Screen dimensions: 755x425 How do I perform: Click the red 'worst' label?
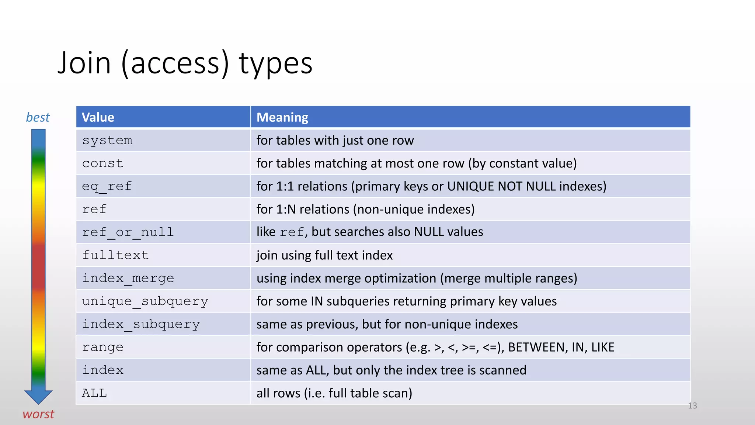pos(38,414)
